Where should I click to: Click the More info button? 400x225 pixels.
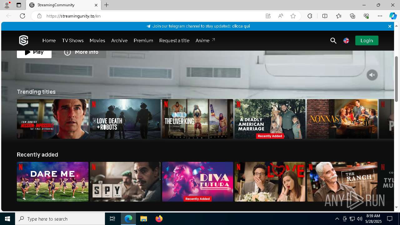(x=81, y=54)
